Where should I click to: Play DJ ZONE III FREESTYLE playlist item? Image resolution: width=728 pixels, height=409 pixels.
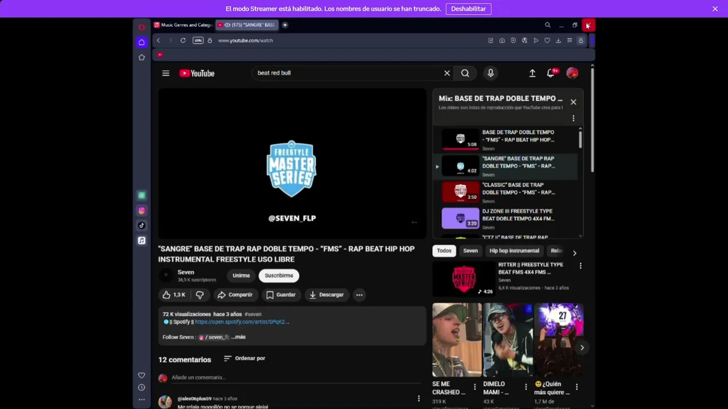(x=506, y=218)
